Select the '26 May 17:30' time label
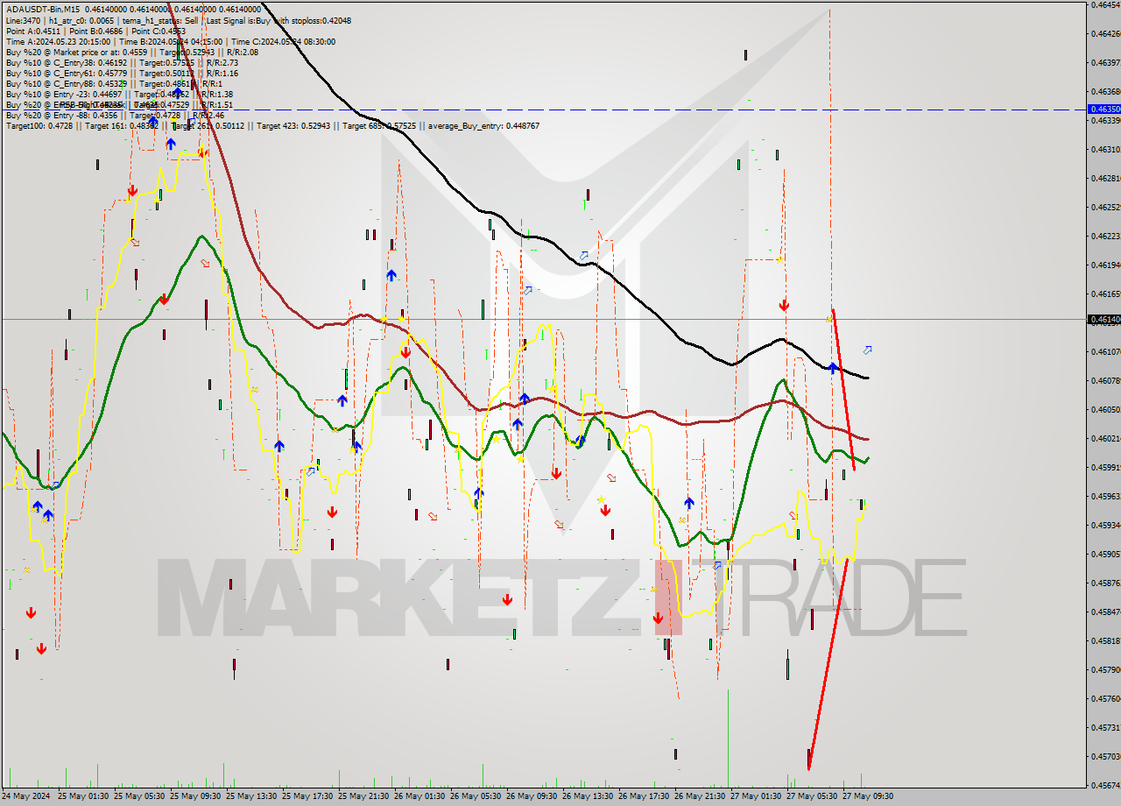 pyautogui.click(x=643, y=796)
